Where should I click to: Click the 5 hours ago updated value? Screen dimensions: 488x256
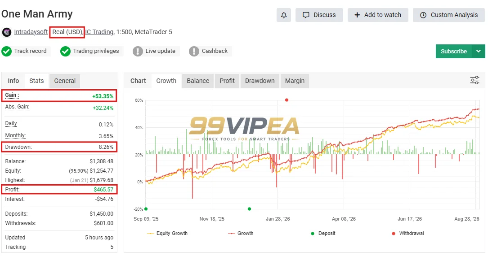coord(99,237)
